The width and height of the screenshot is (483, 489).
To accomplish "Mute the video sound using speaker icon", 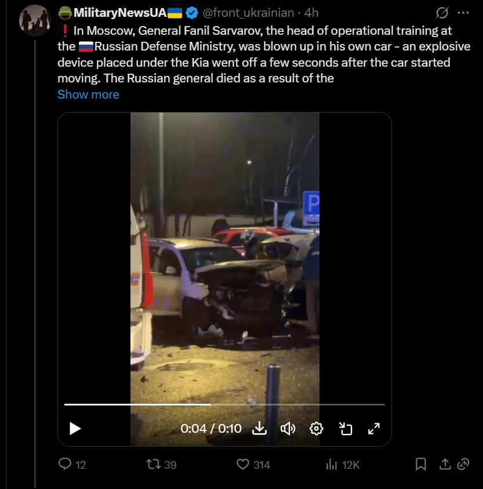I will pos(288,429).
